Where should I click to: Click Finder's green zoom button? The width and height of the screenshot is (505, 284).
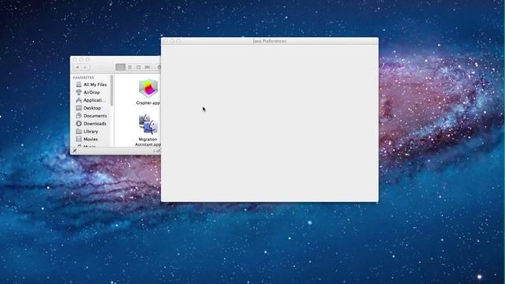pos(88,60)
